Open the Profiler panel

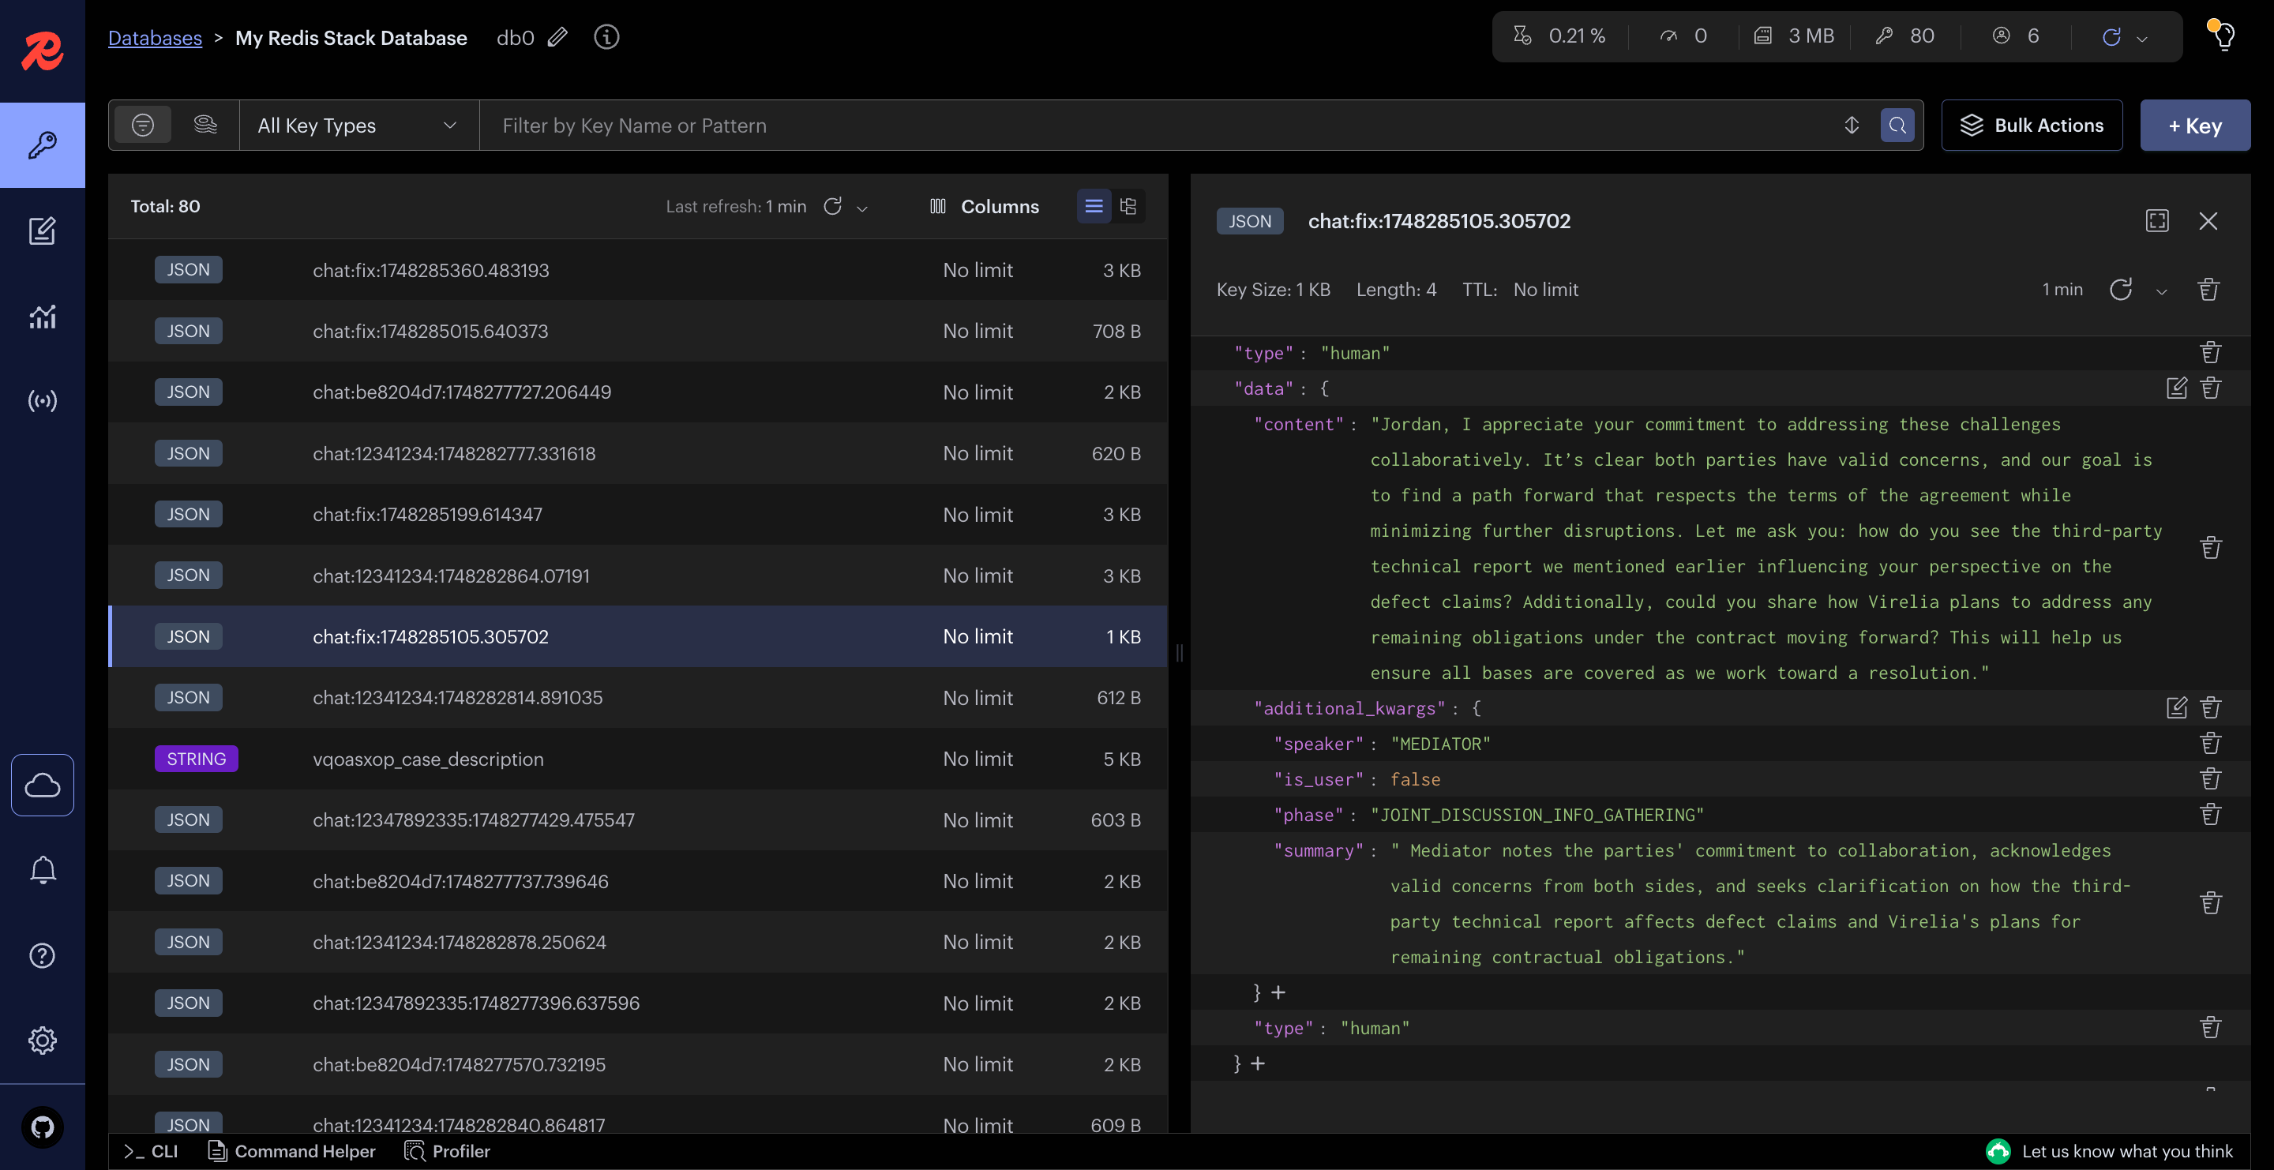[447, 1152]
